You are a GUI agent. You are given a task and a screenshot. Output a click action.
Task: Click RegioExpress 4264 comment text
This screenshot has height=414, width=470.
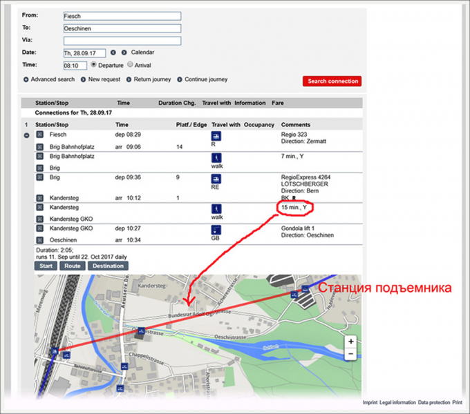[x=305, y=177]
